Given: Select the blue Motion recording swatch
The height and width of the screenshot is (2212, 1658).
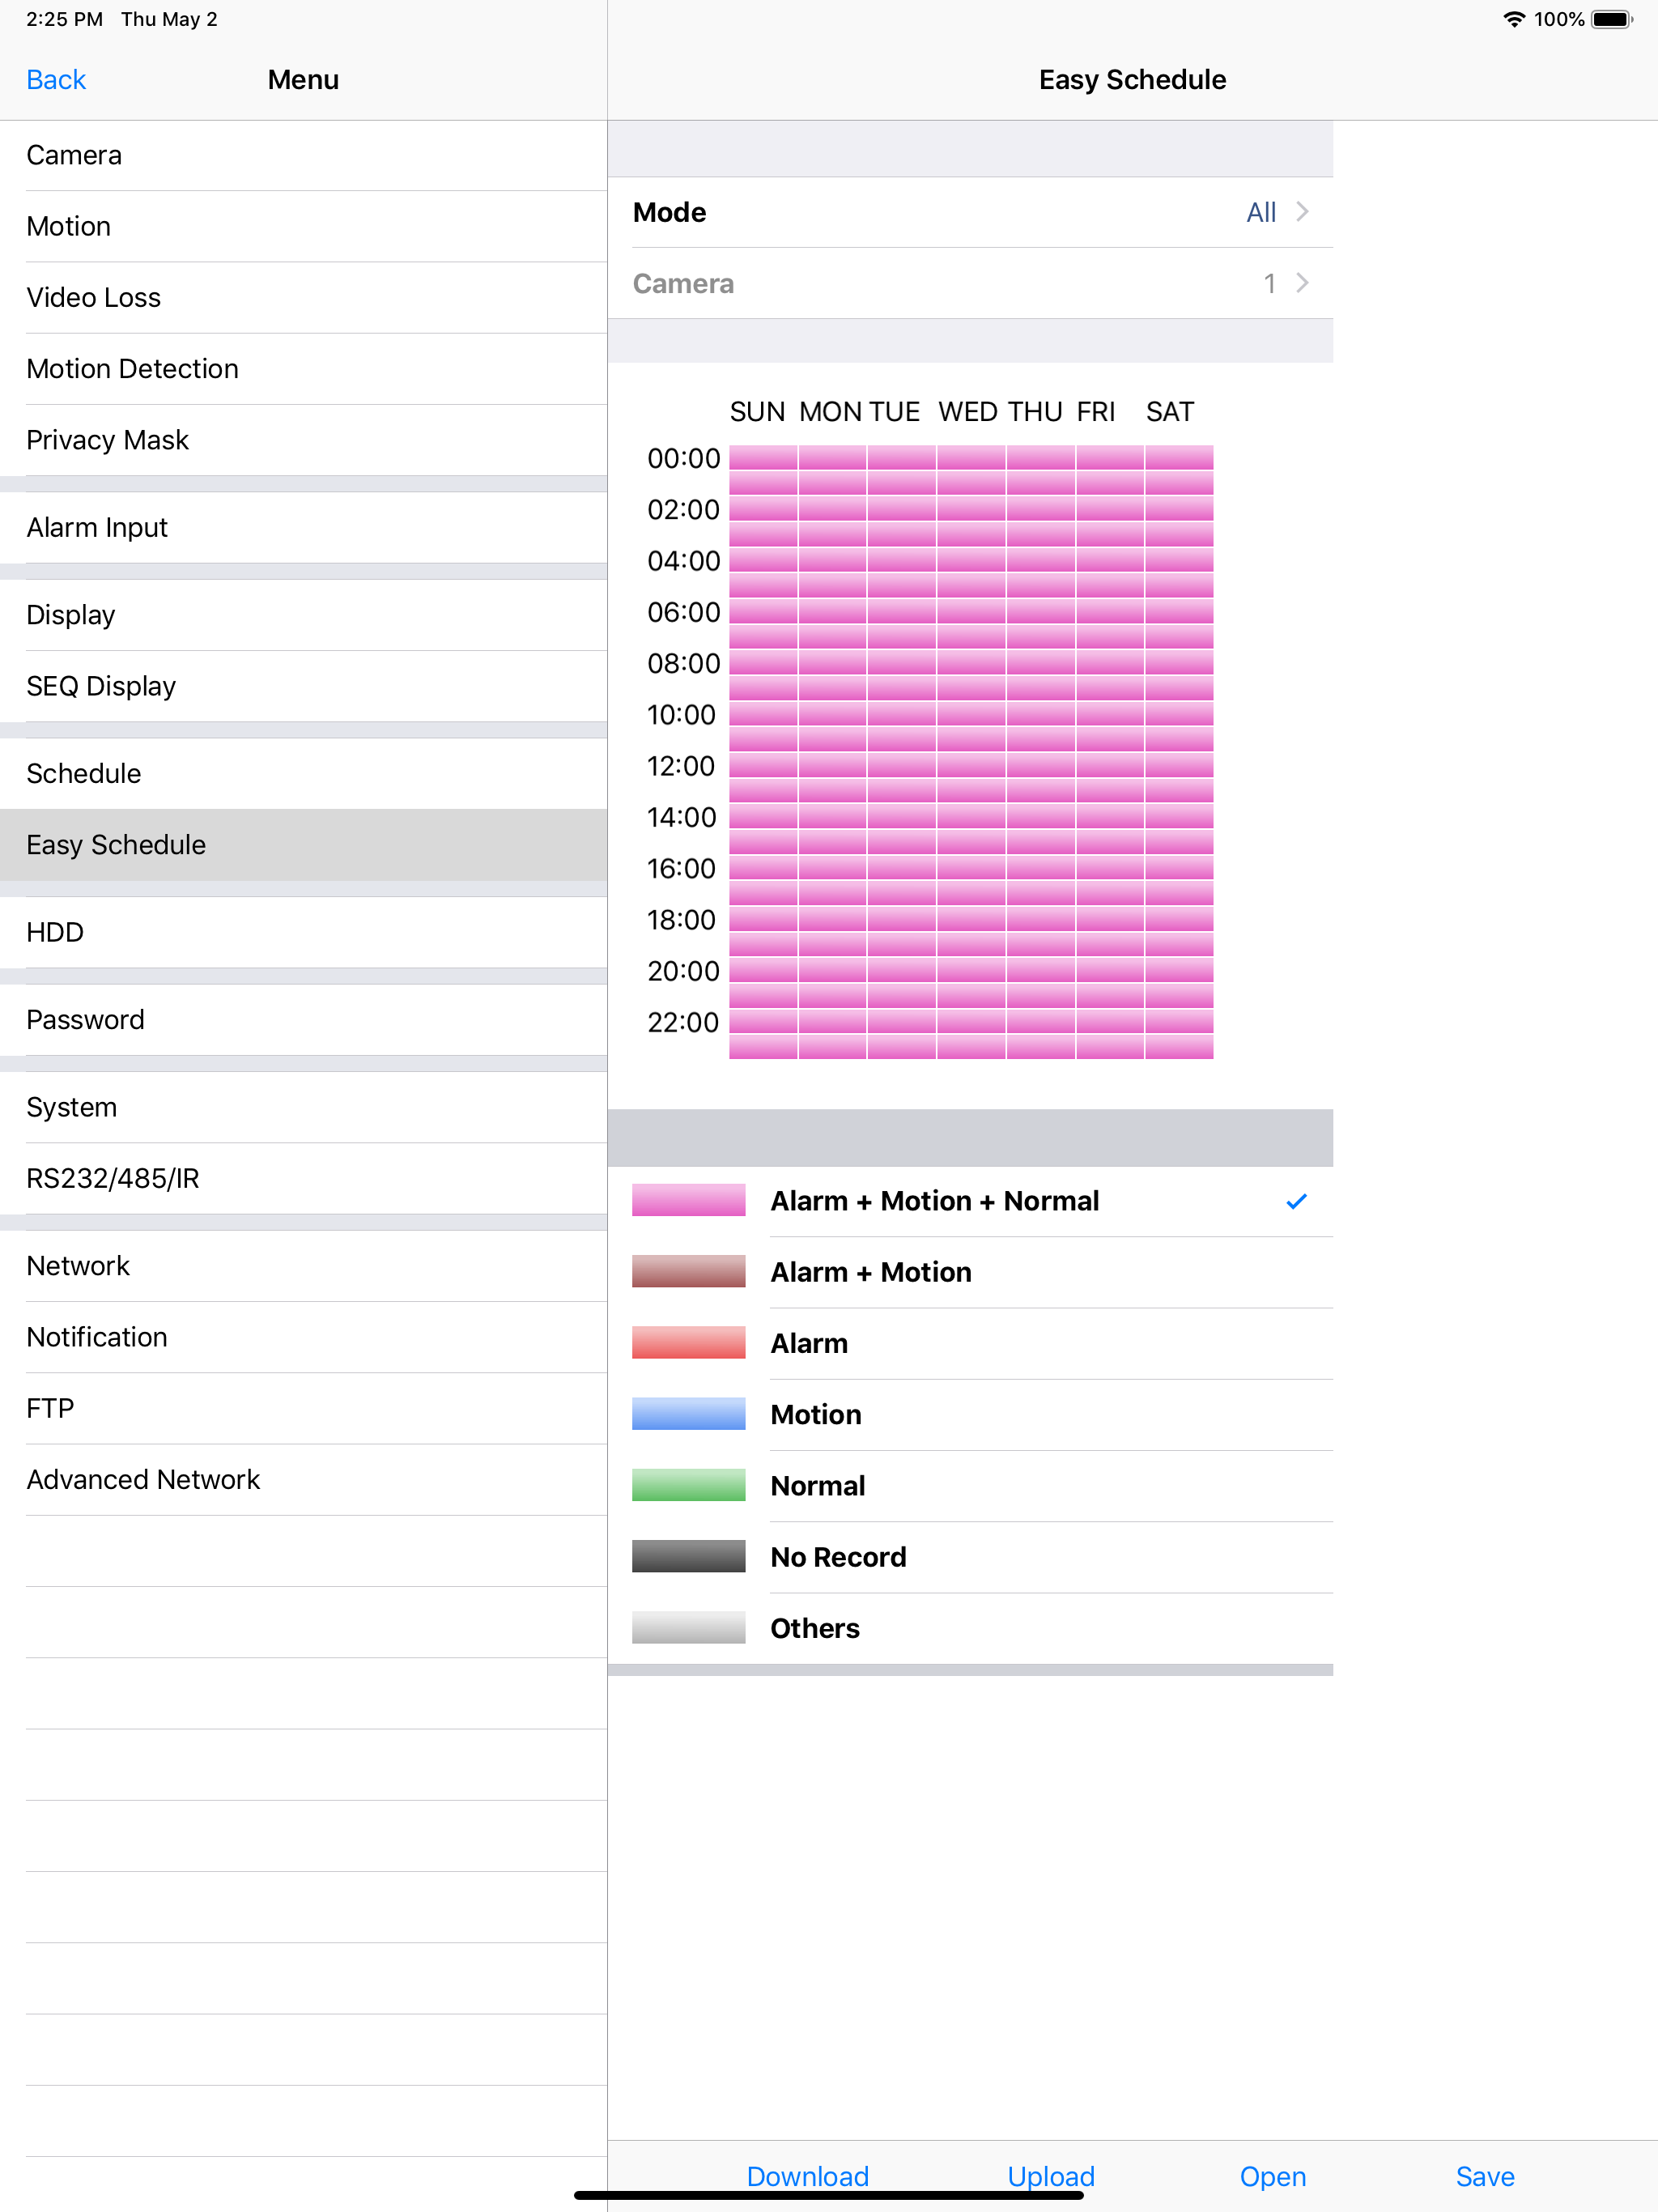Looking at the screenshot, I should tap(688, 1413).
